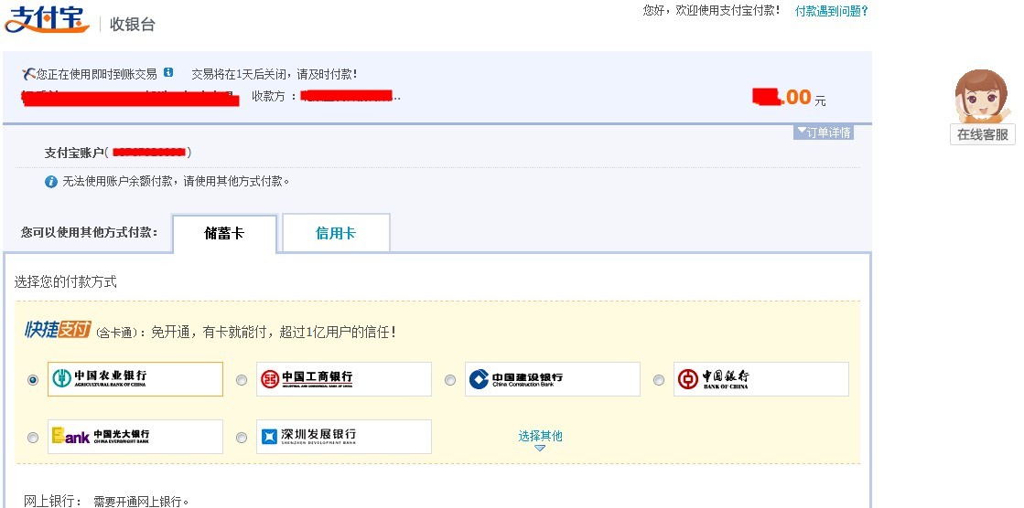This screenshot has width=1024, height=508.
Task: Select the 中国农业银行 radio button
Action: pyautogui.click(x=33, y=380)
